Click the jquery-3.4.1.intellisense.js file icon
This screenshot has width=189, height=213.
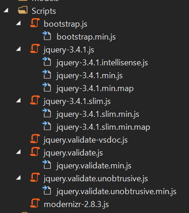pyautogui.click(x=47, y=62)
